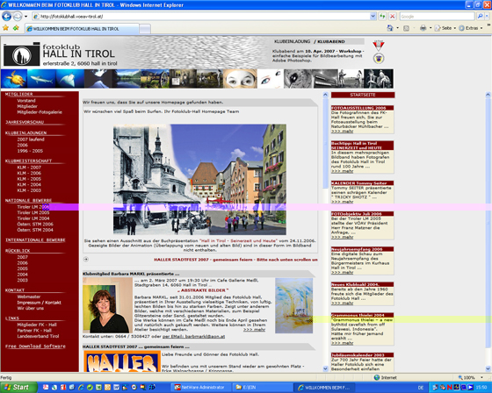Click the round coat-of-arms emblem
The image size is (492, 393).
click(x=379, y=58)
